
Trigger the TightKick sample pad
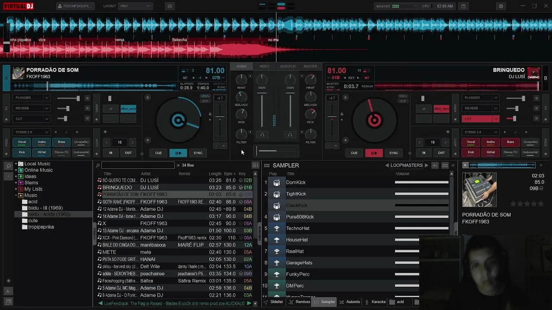277,194
